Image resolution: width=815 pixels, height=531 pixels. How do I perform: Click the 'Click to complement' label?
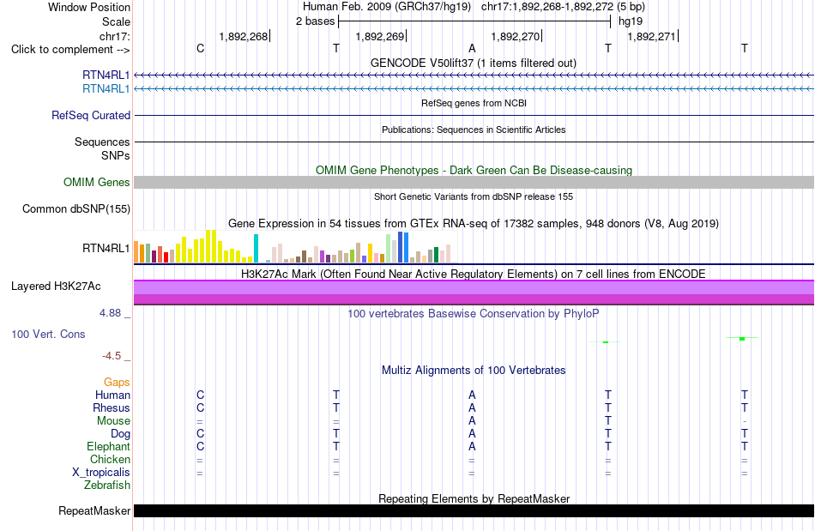coord(70,50)
